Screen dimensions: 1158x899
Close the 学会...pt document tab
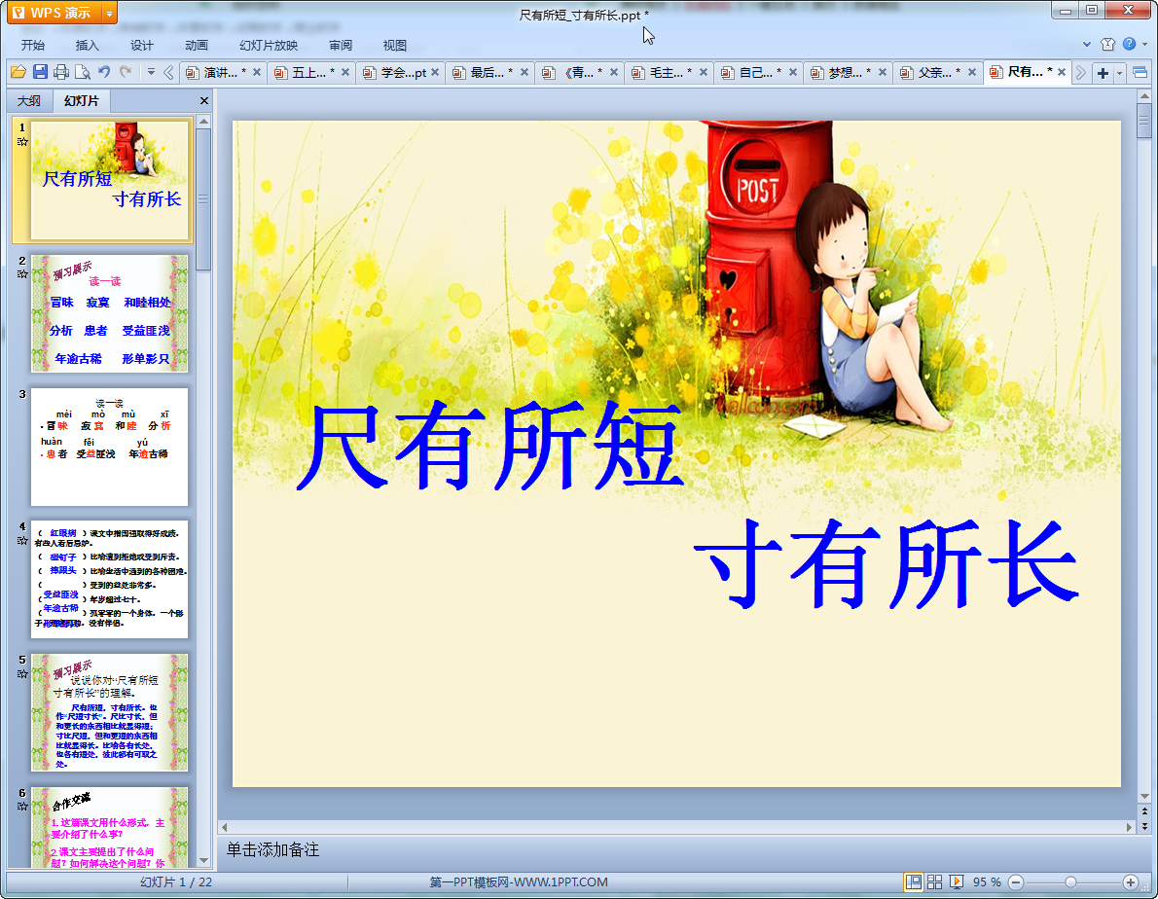[435, 72]
